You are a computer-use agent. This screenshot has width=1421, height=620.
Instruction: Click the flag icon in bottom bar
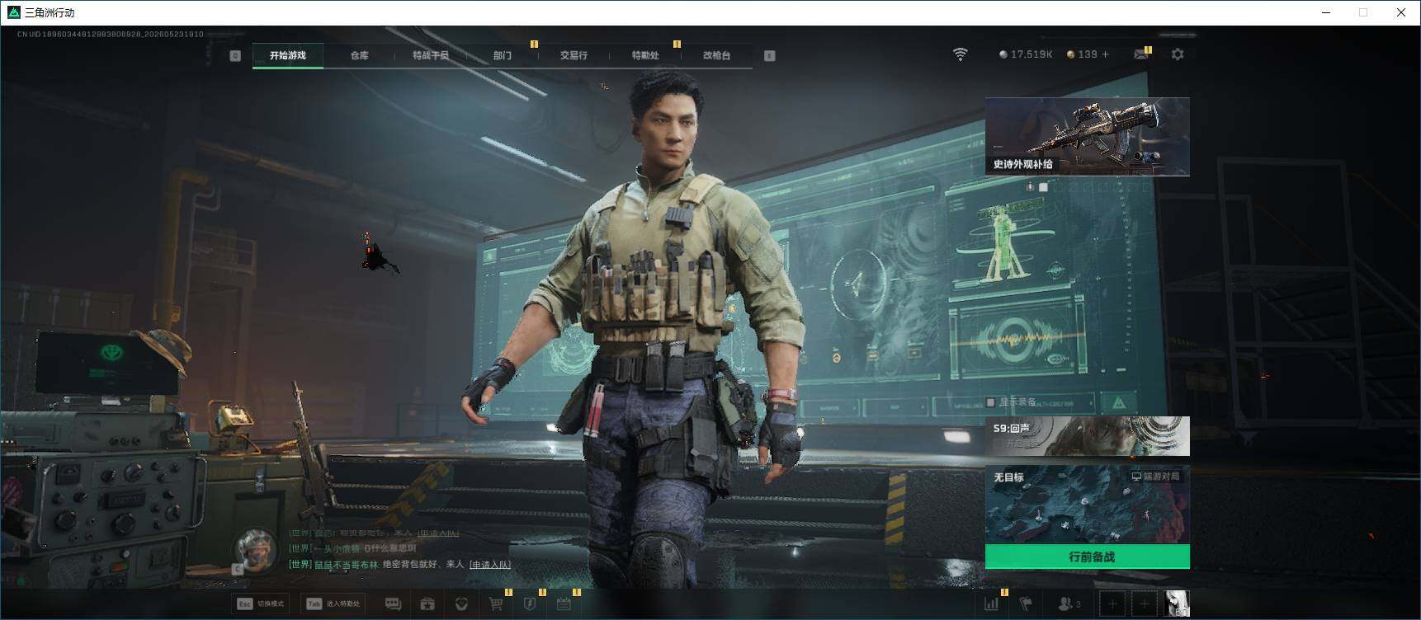1026,604
